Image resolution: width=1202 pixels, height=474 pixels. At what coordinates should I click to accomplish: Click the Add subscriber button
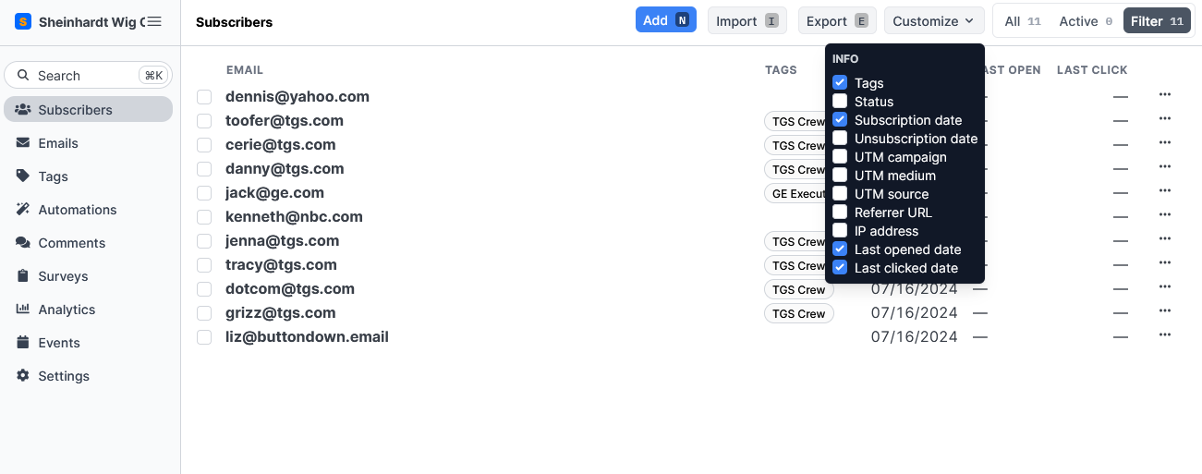[x=665, y=20]
